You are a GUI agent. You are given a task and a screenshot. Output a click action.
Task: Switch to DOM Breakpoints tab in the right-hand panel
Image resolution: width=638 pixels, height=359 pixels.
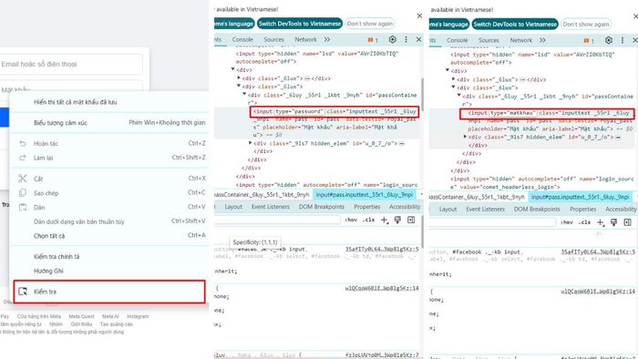(537, 209)
